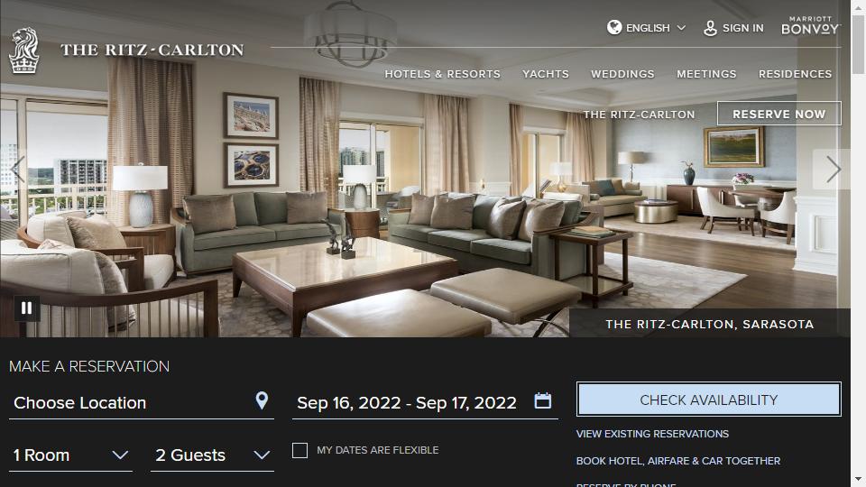866x487 pixels.
Task: Expand the English language dropdown
Action: pos(647,28)
